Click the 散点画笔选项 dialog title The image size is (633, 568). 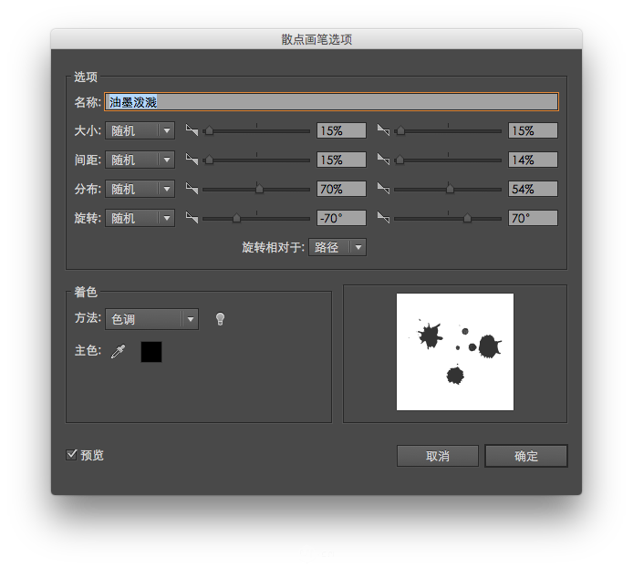pos(316,39)
